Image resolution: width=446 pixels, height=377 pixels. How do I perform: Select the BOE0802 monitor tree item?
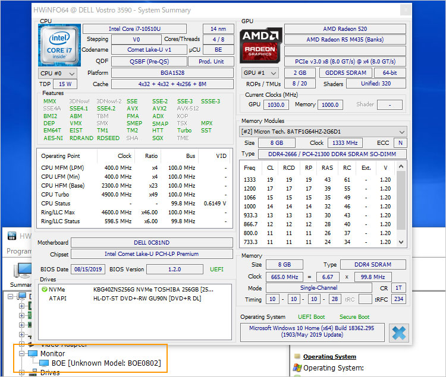(106, 363)
